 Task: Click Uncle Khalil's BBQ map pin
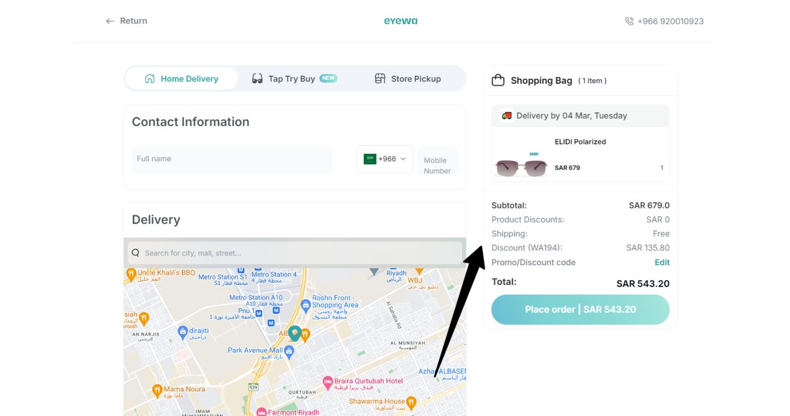click(x=132, y=275)
